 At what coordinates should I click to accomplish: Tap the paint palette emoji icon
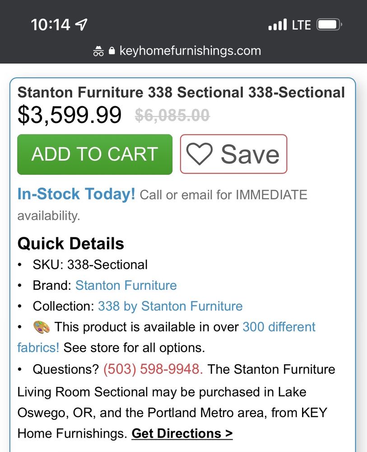coord(42,327)
